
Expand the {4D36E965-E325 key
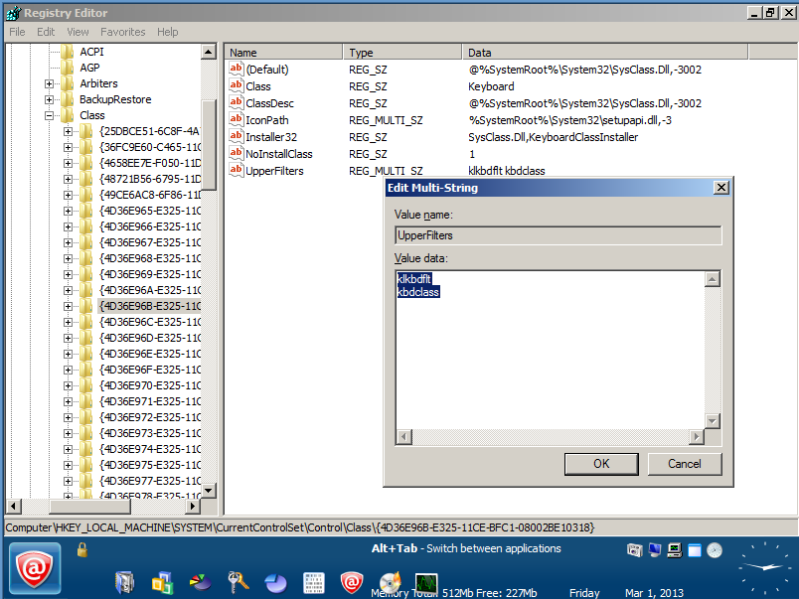point(68,211)
